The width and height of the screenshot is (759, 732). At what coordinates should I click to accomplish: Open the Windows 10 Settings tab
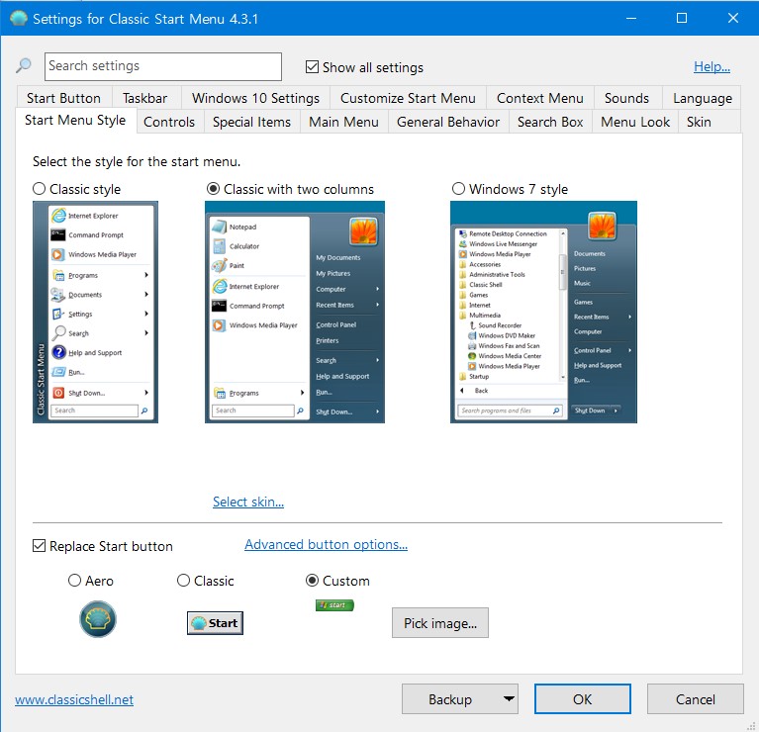point(255,98)
